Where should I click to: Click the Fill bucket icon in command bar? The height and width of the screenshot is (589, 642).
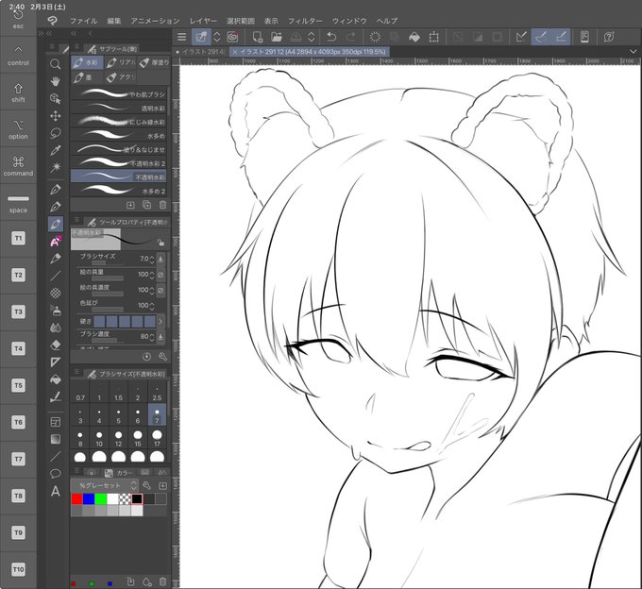414,37
